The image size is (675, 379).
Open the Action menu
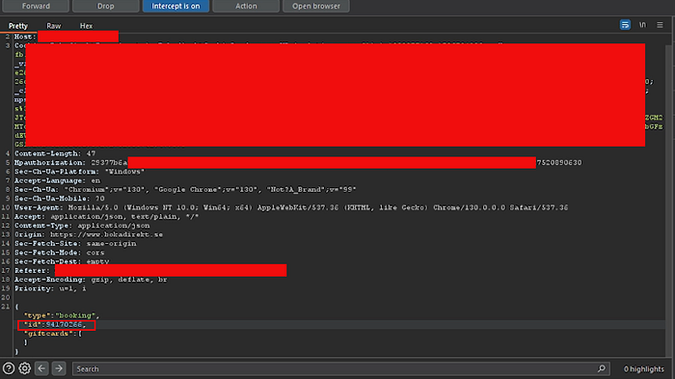click(x=246, y=6)
